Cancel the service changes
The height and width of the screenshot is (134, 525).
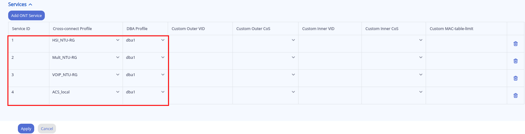[47, 129]
